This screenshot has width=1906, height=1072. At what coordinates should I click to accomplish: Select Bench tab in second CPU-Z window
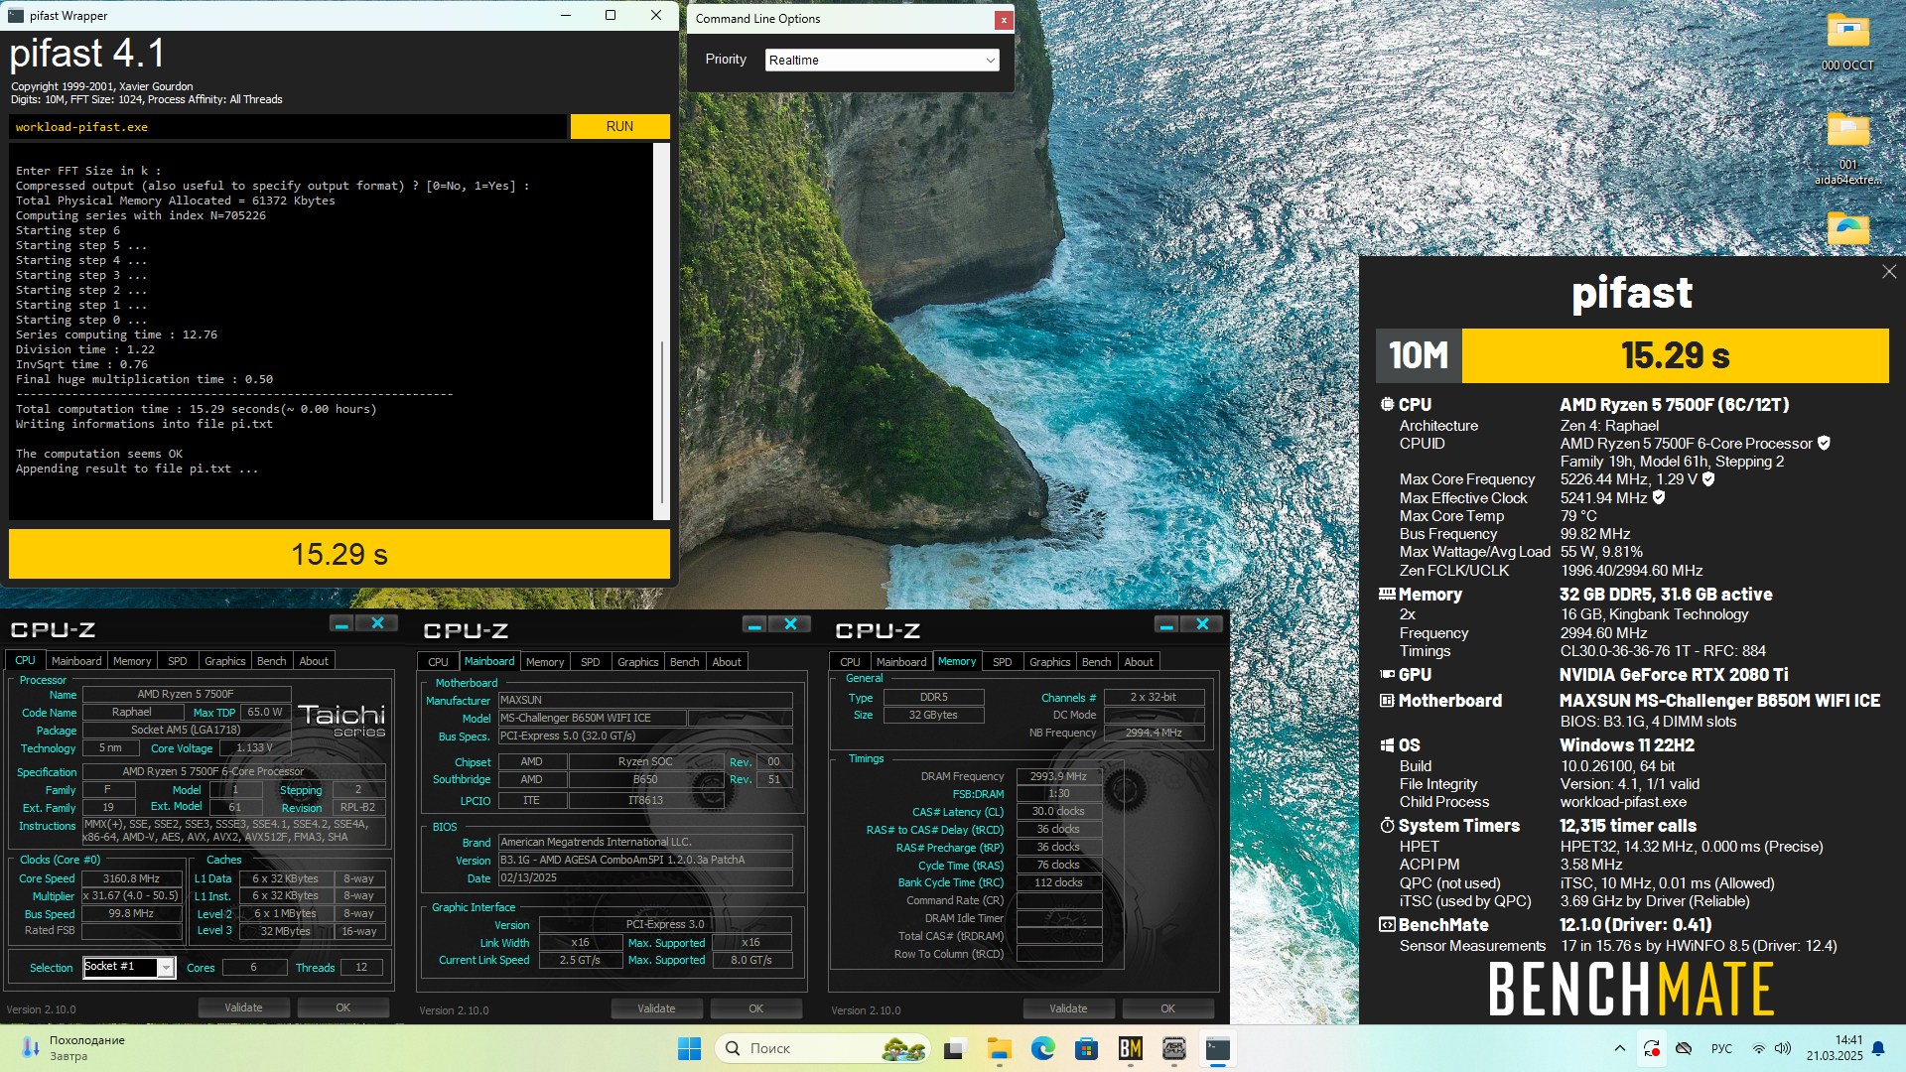click(x=684, y=662)
